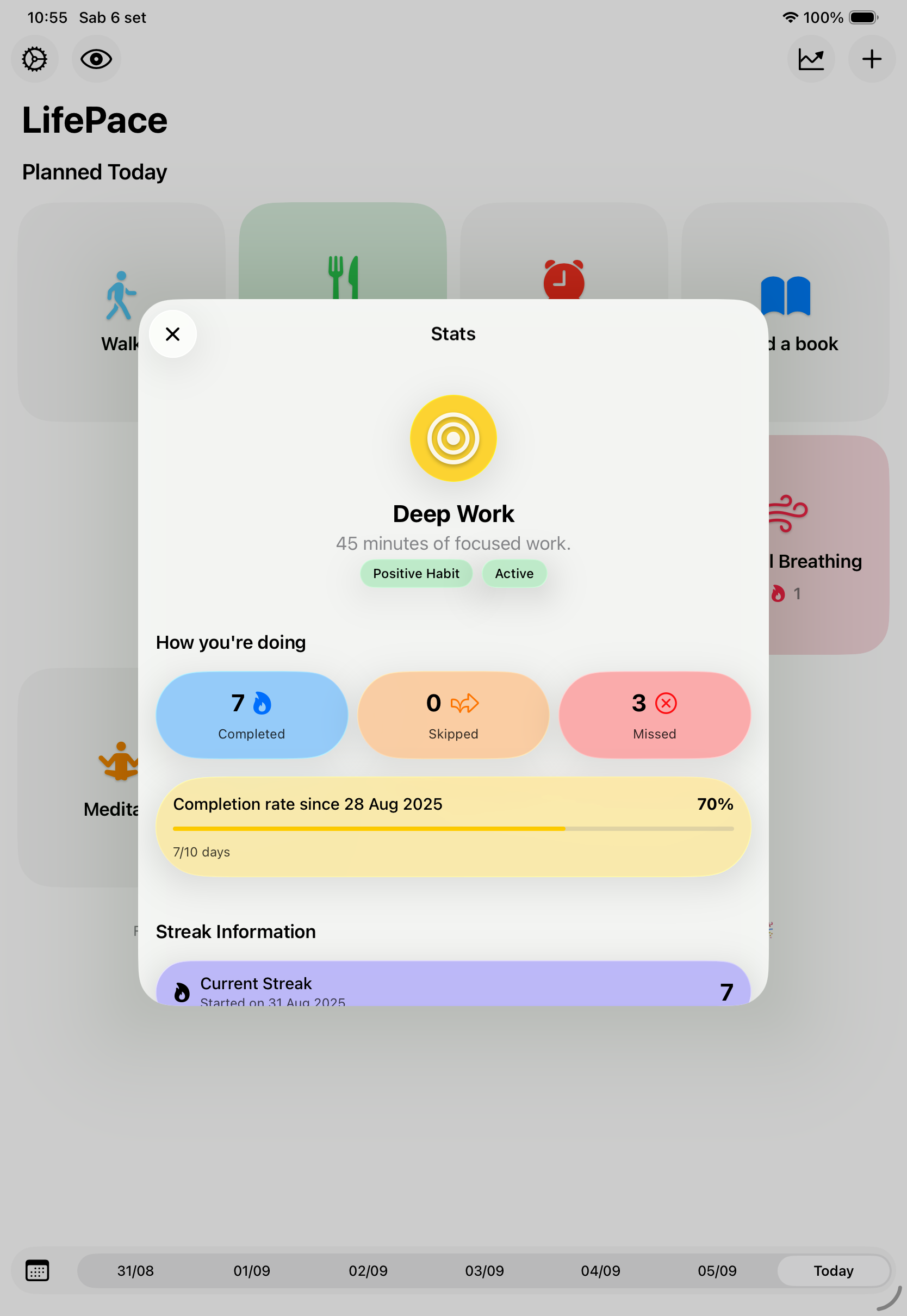
Task: Tap the 10:55 clock in status bar
Action: [x=47, y=17]
